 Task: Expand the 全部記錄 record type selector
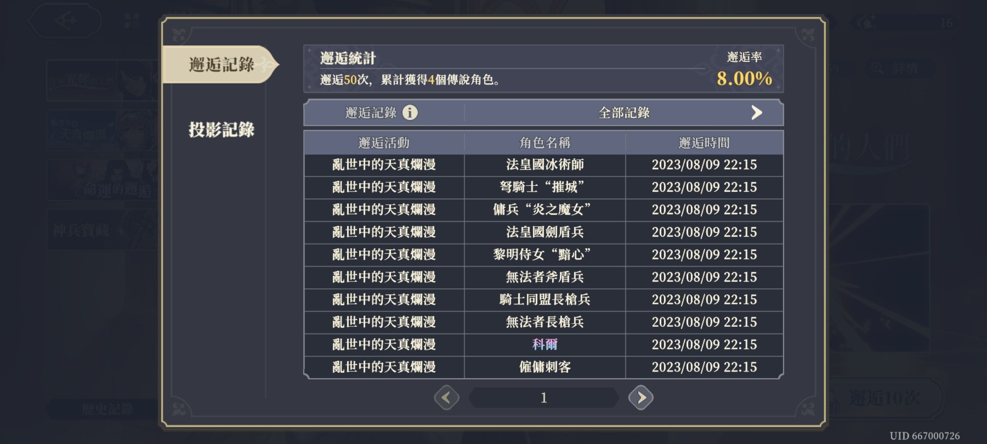(x=623, y=113)
